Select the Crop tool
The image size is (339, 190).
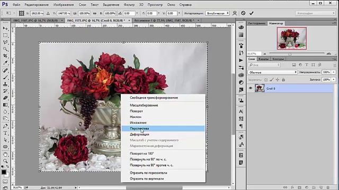[x=5, y=56]
